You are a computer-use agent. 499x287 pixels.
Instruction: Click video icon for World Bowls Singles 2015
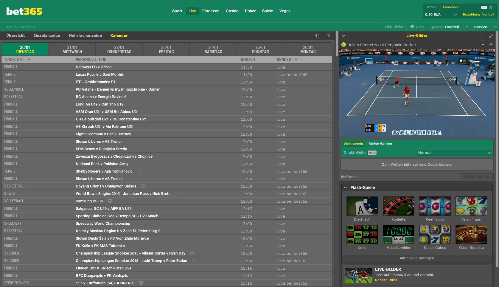tap(176, 194)
